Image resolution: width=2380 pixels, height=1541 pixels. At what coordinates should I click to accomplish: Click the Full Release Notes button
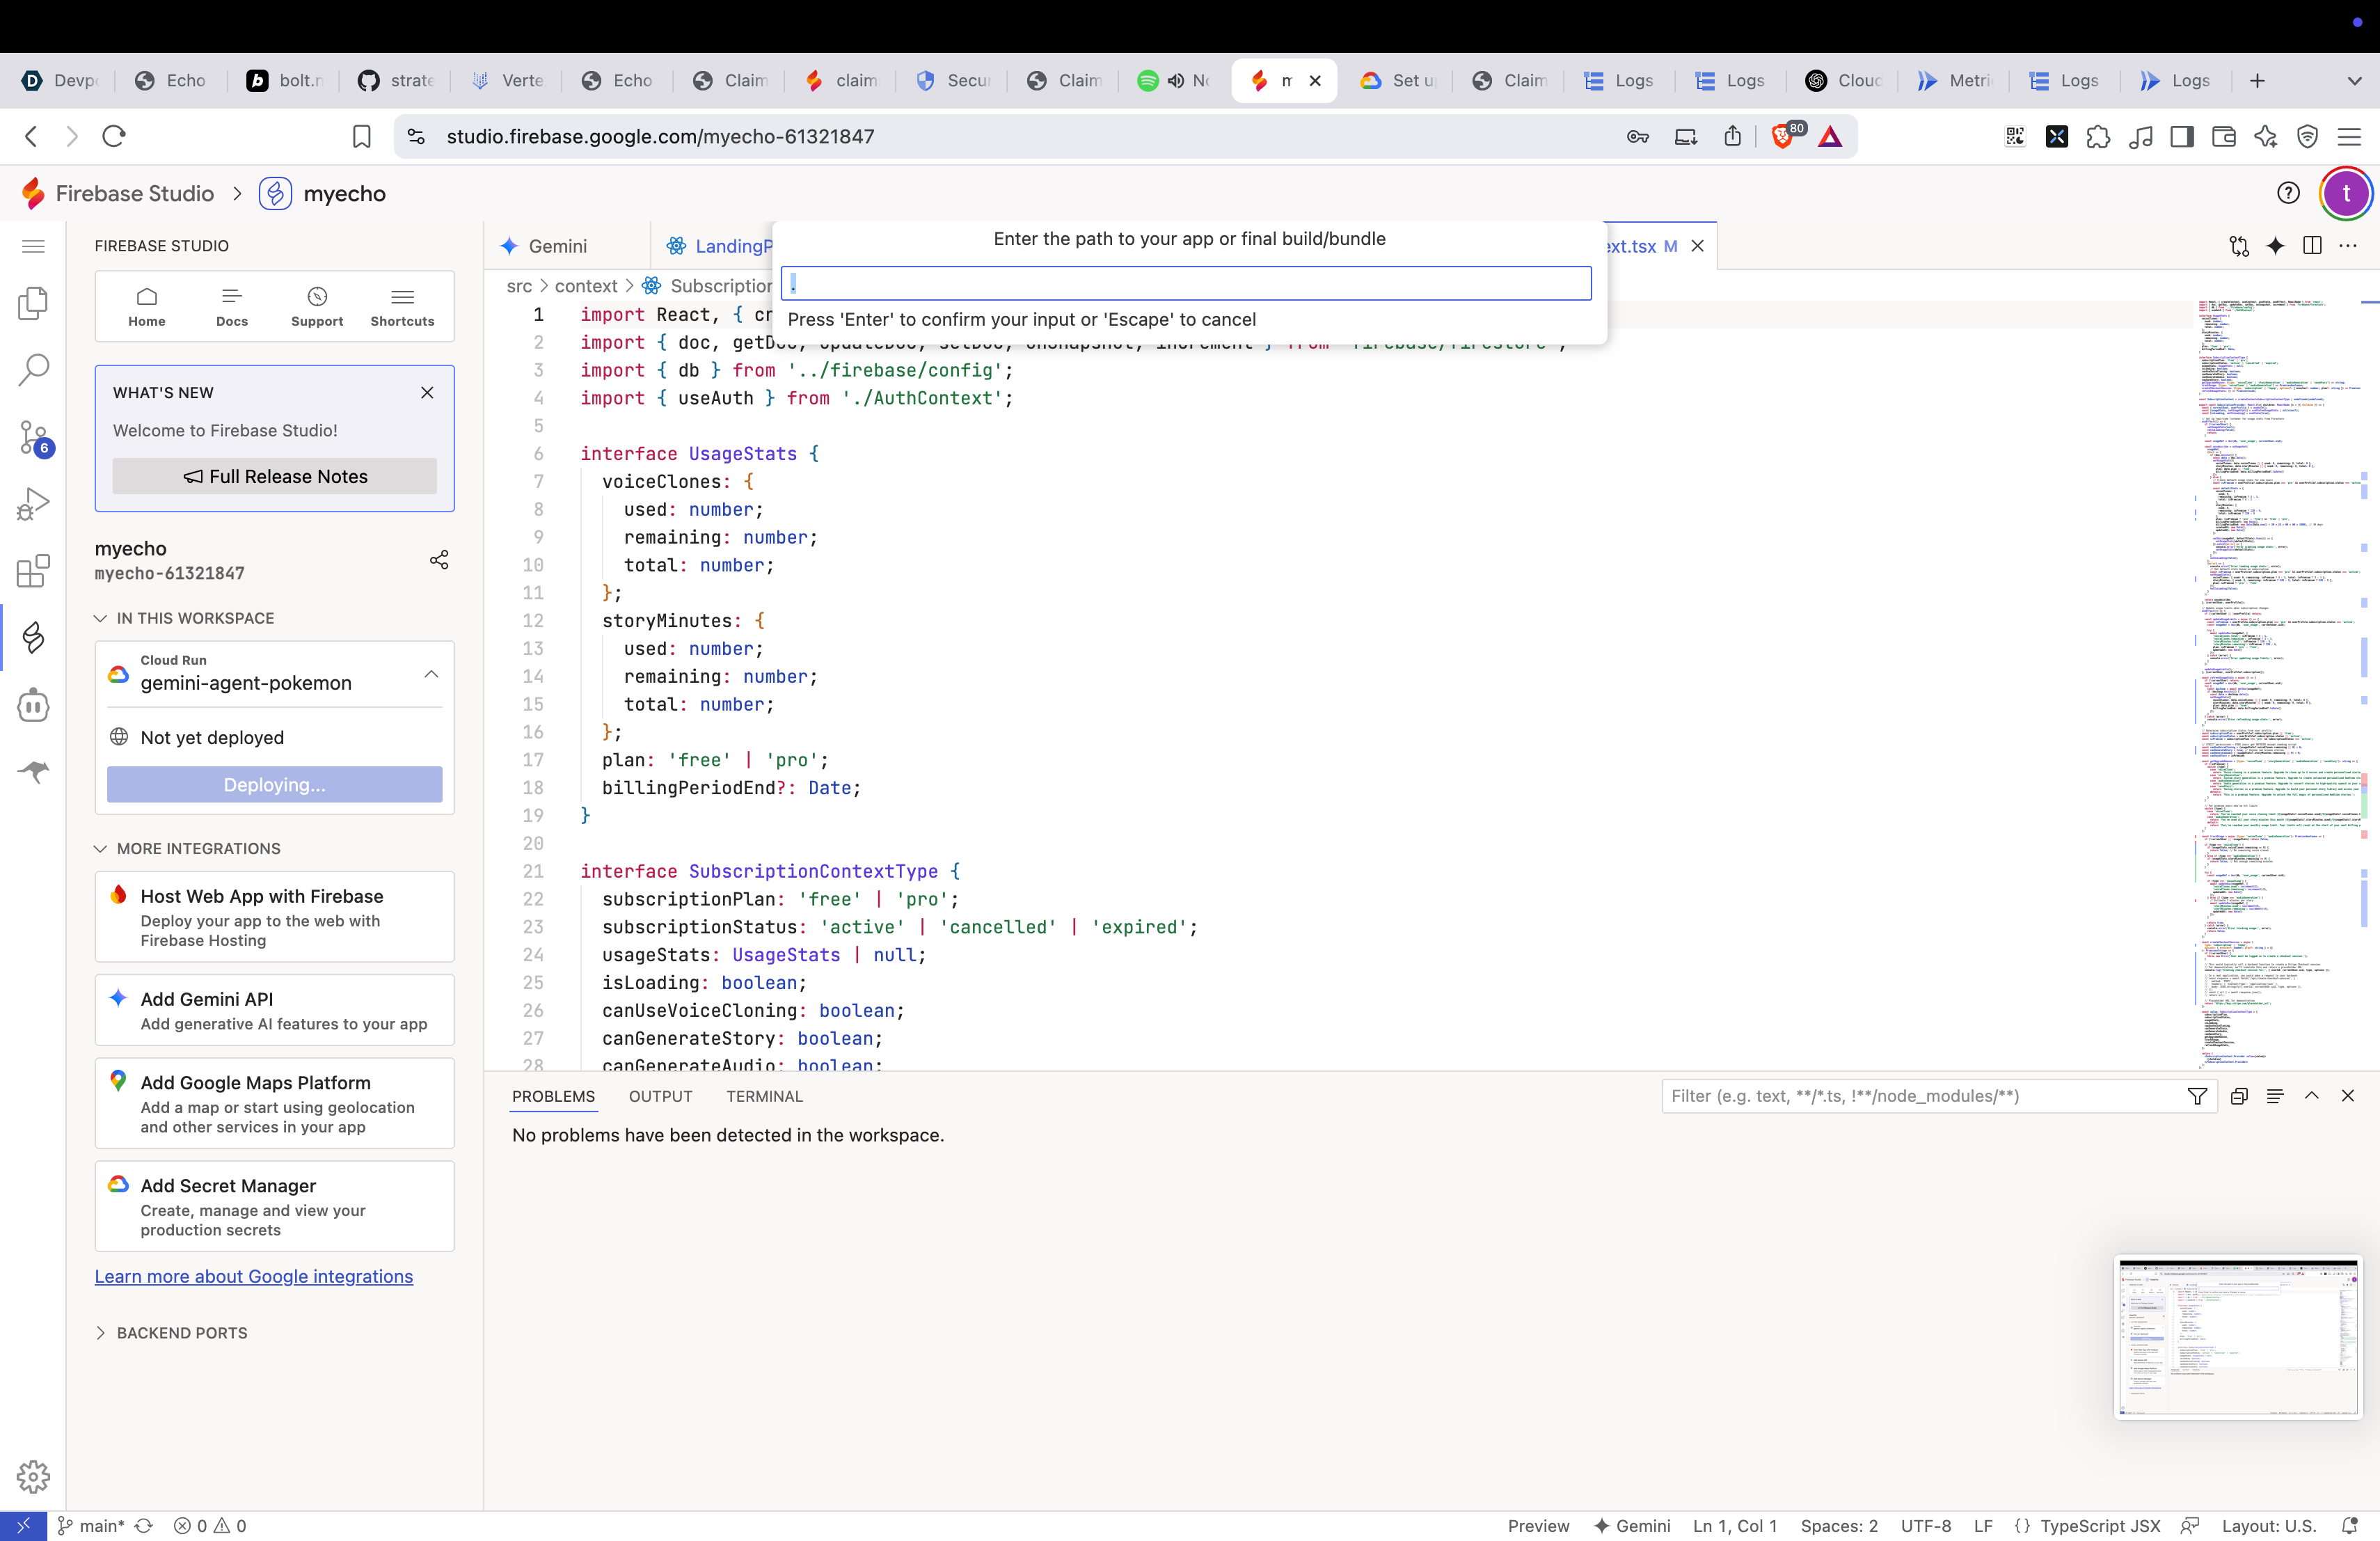(x=274, y=476)
